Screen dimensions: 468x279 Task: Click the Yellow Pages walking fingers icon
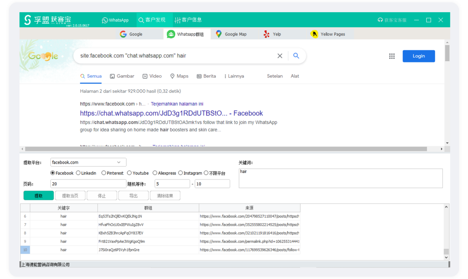(x=314, y=34)
